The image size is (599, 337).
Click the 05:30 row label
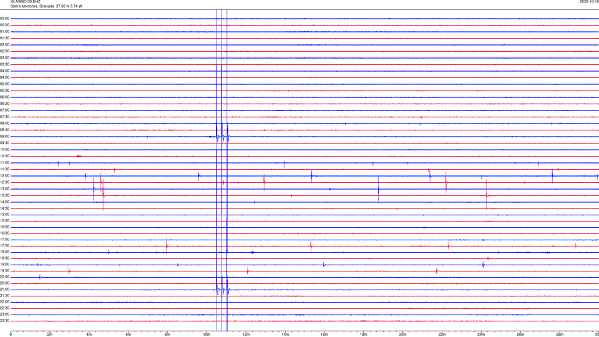(5, 90)
